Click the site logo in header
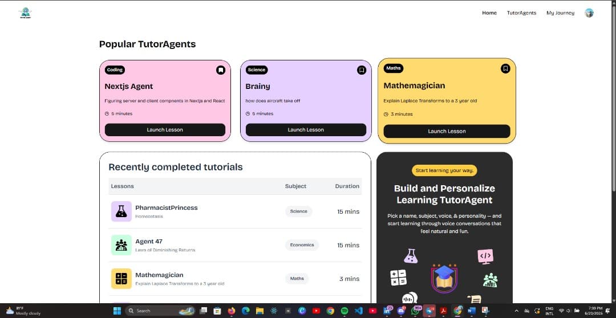Screen dimensions: 616x318 (x=25, y=13)
